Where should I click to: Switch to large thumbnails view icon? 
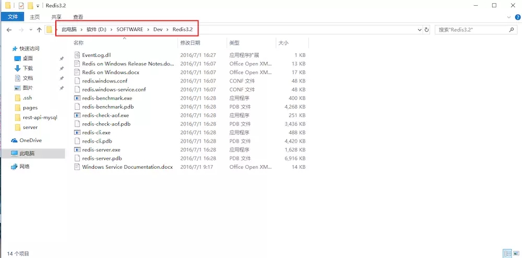pos(515,253)
